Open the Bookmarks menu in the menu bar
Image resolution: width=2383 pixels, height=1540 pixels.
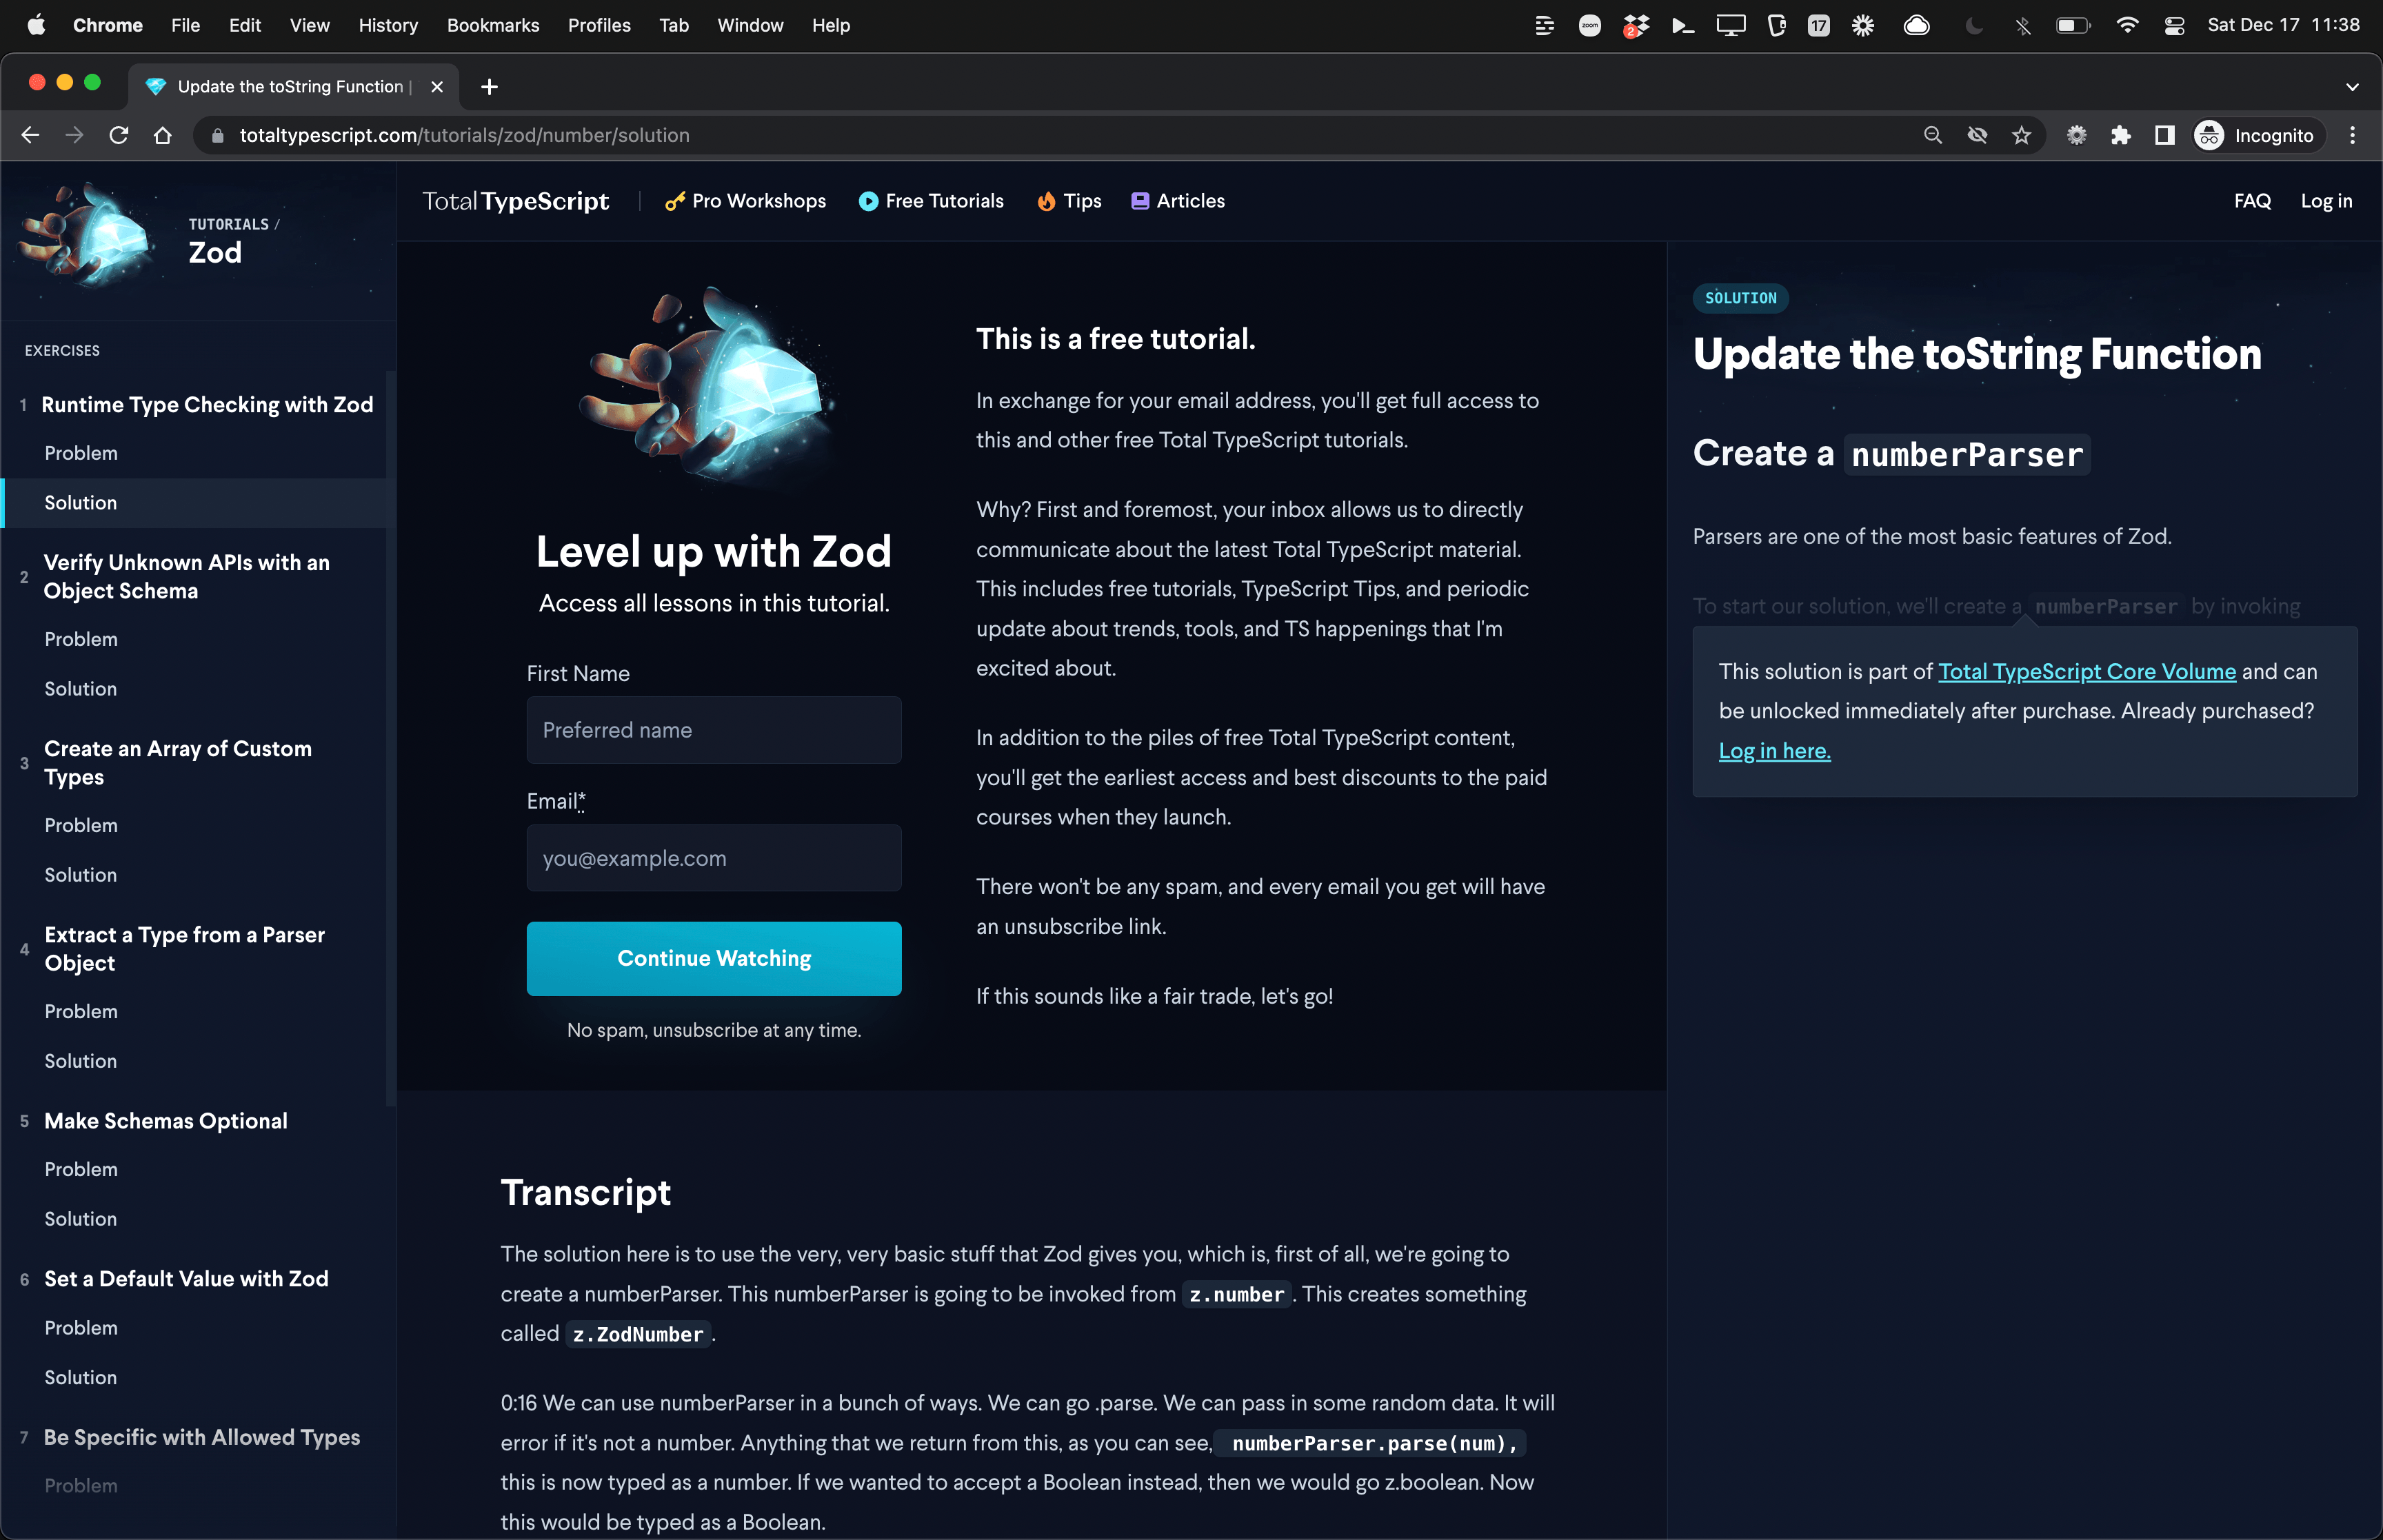[492, 25]
